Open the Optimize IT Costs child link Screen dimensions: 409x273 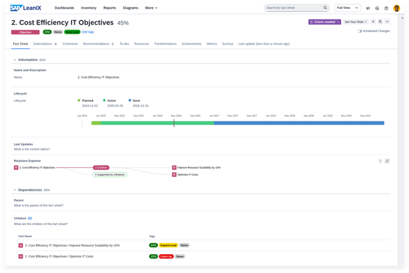coord(59,256)
